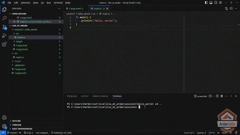Open the Manage gear icon
Viewport: 240px width, 135px height.
4,126
